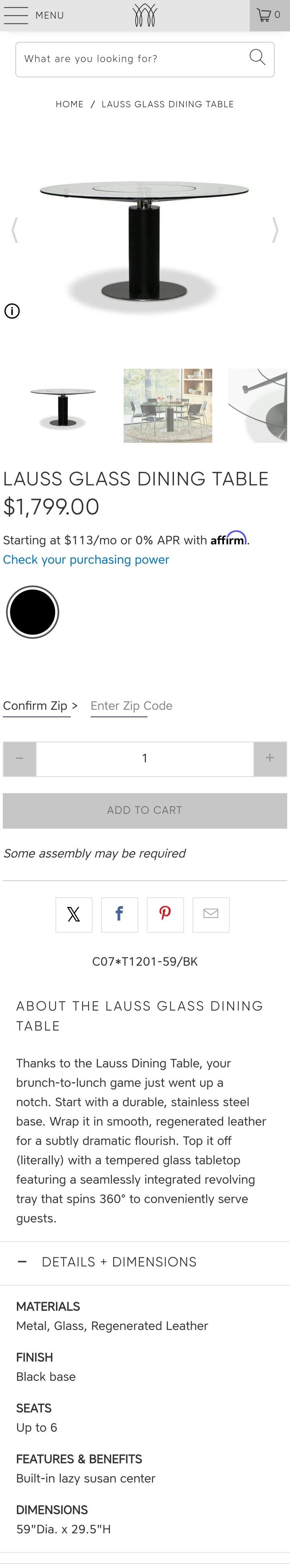This screenshot has width=290, height=1564.
Task: Click the store logo in header
Action: coord(145,15)
